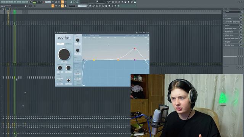Click the question mark help icon in the top toolbar

coord(122,2)
